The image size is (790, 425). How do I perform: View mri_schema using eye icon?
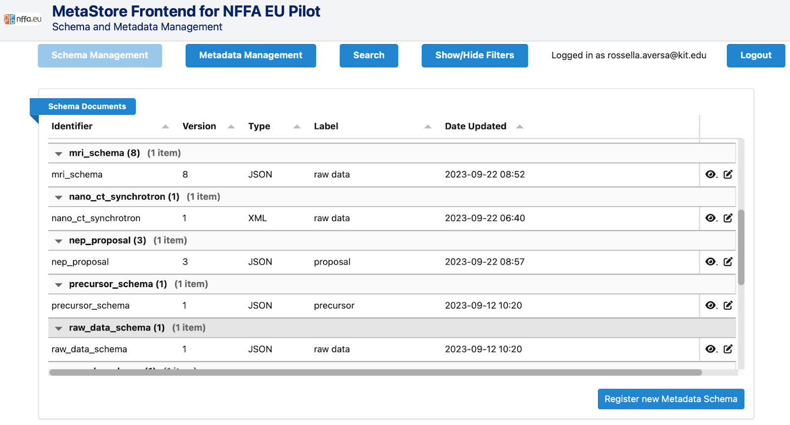tap(711, 174)
